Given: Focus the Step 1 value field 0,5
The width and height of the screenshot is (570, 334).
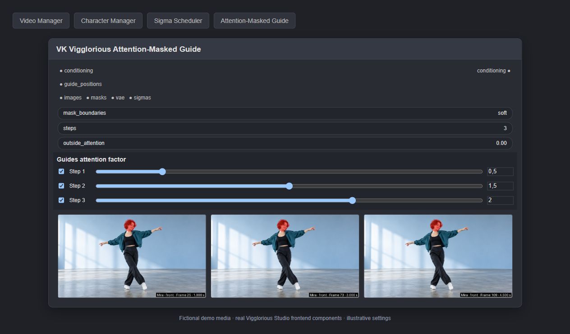Looking at the screenshot, I should [x=500, y=172].
